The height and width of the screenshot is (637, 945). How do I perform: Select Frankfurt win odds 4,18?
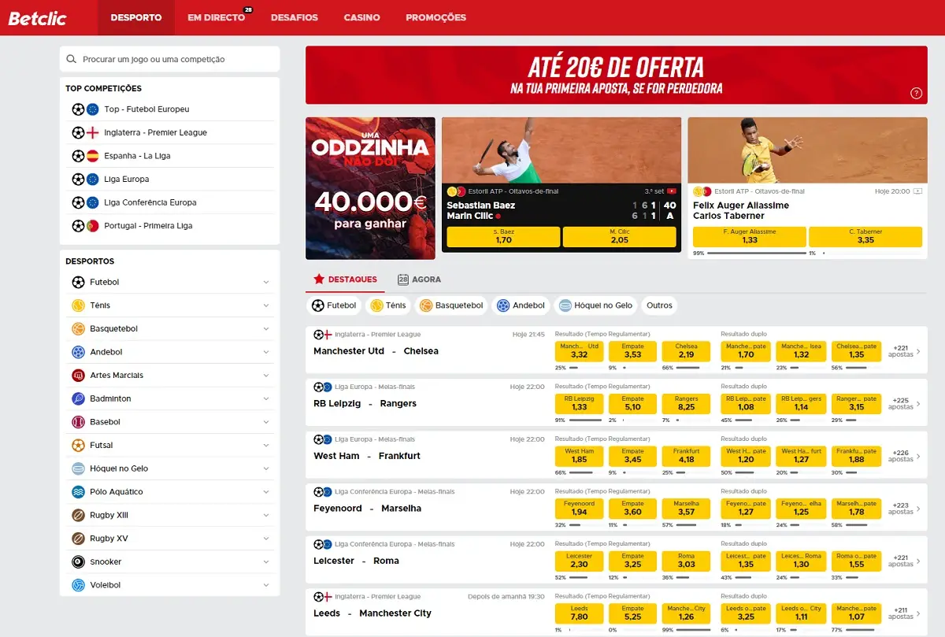tap(686, 455)
